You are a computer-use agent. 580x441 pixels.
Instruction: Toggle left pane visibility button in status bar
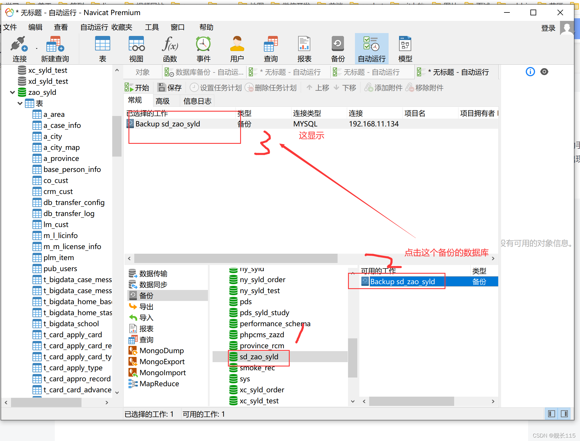552,413
